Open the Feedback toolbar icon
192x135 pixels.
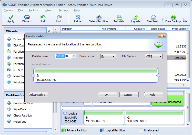[x=153, y=17]
